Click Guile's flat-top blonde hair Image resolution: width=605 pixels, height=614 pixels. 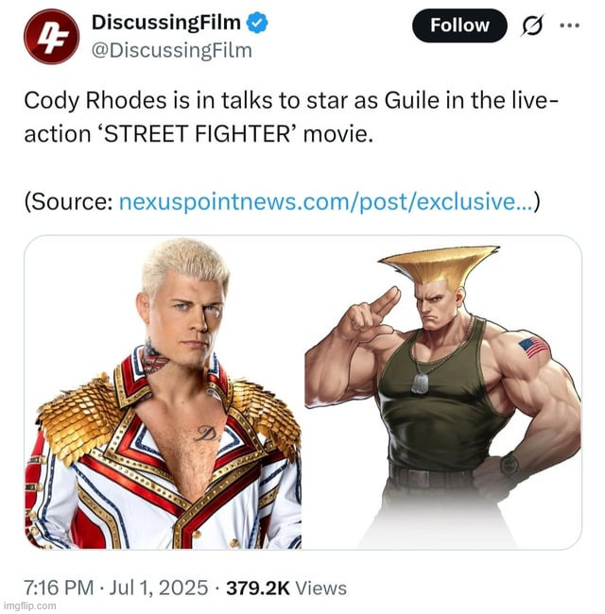coord(439,266)
